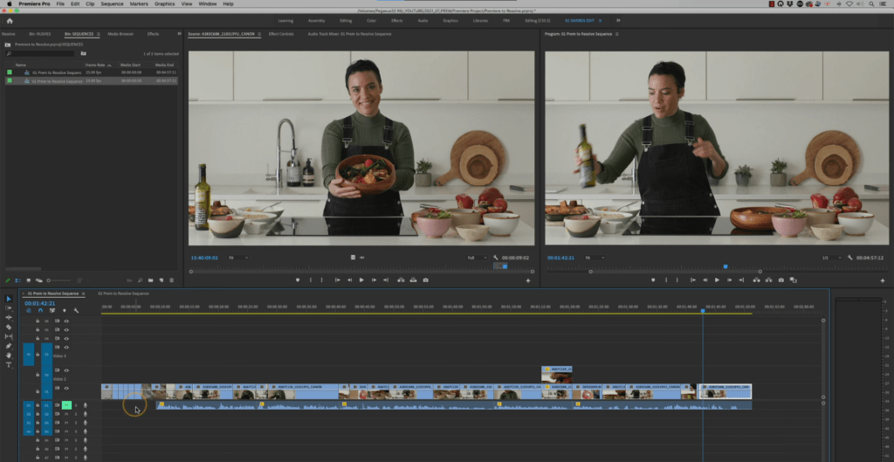Switch to Audio workspace
Screen dimensions: 894x462
click(x=423, y=21)
